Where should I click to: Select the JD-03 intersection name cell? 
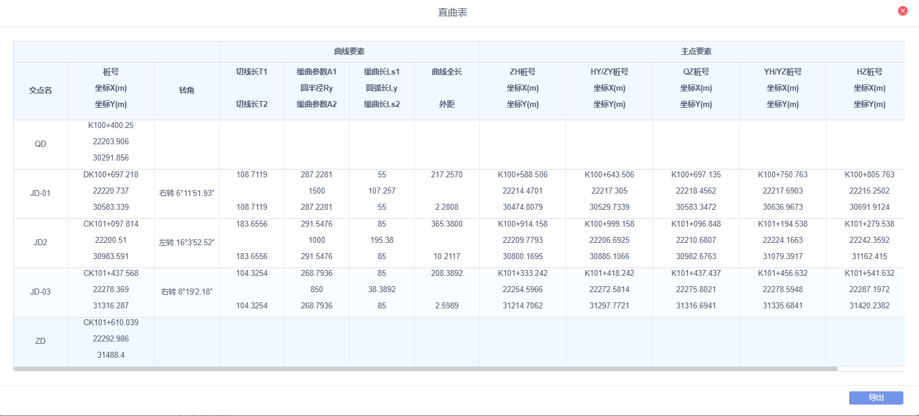click(40, 292)
